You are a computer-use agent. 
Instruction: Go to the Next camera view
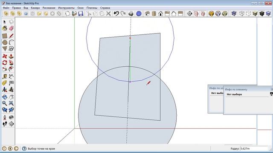12,110
